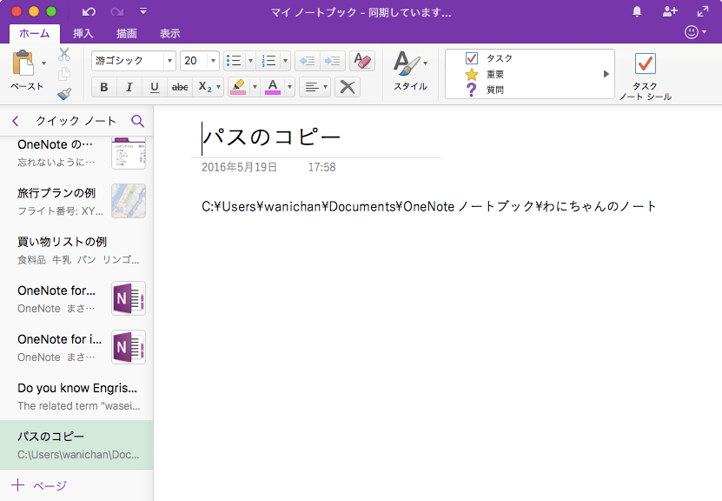The image size is (722, 501).
Task: Open the font color dropdown arrow
Action: pyautogui.click(x=289, y=87)
